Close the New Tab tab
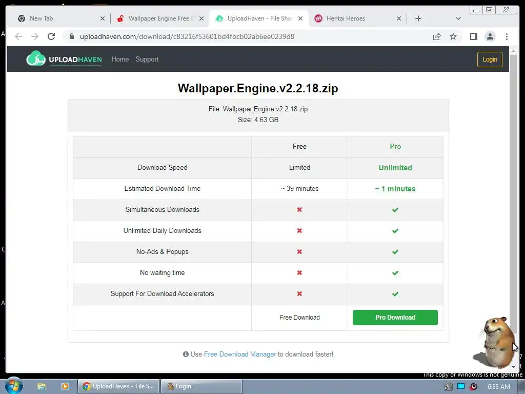The height and width of the screenshot is (394, 525). (x=103, y=18)
